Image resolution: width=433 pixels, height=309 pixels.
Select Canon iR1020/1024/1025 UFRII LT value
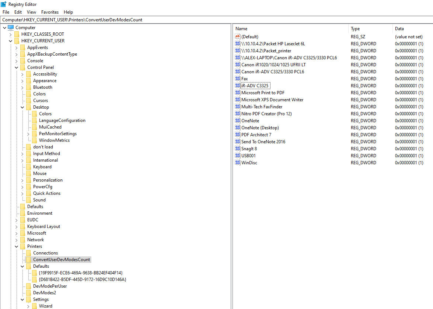pos(273,64)
